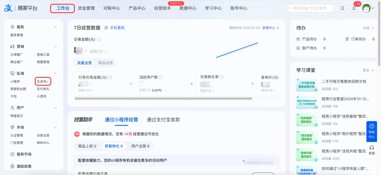
Task: Switch to 通过支付宝收款 tab
Action: 163,120
